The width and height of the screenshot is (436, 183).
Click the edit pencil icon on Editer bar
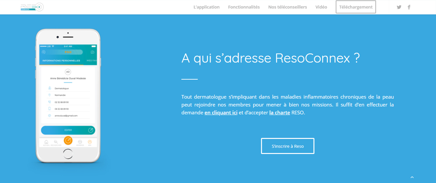point(91,130)
